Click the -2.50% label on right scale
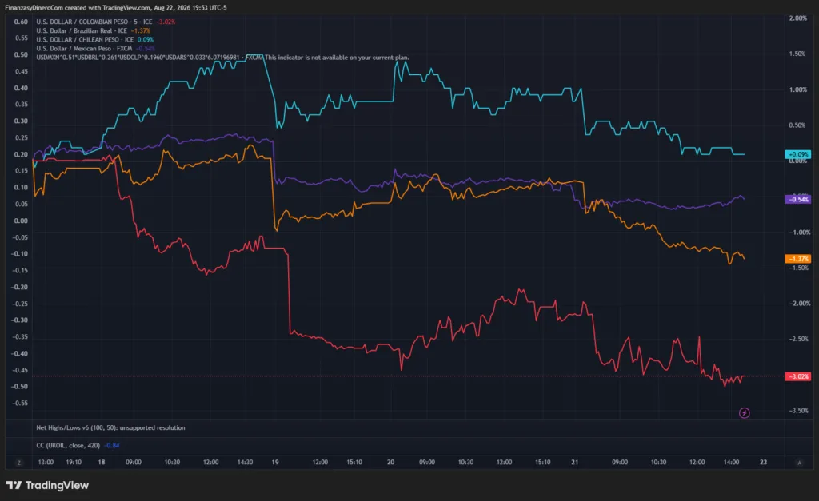The width and height of the screenshot is (819, 501). click(x=798, y=340)
